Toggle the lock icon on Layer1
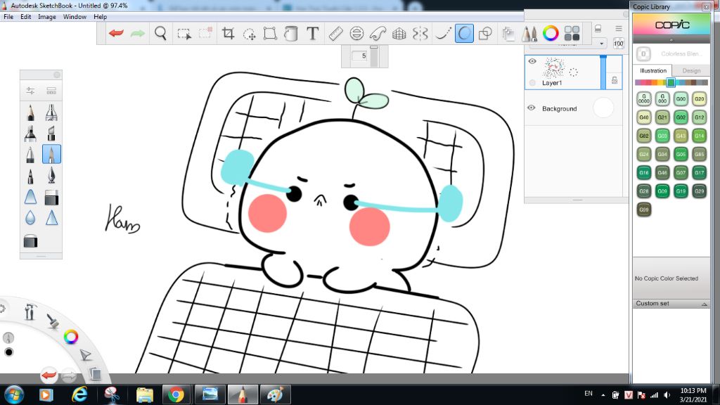Viewport: 720px width, 405px height. [x=615, y=80]
